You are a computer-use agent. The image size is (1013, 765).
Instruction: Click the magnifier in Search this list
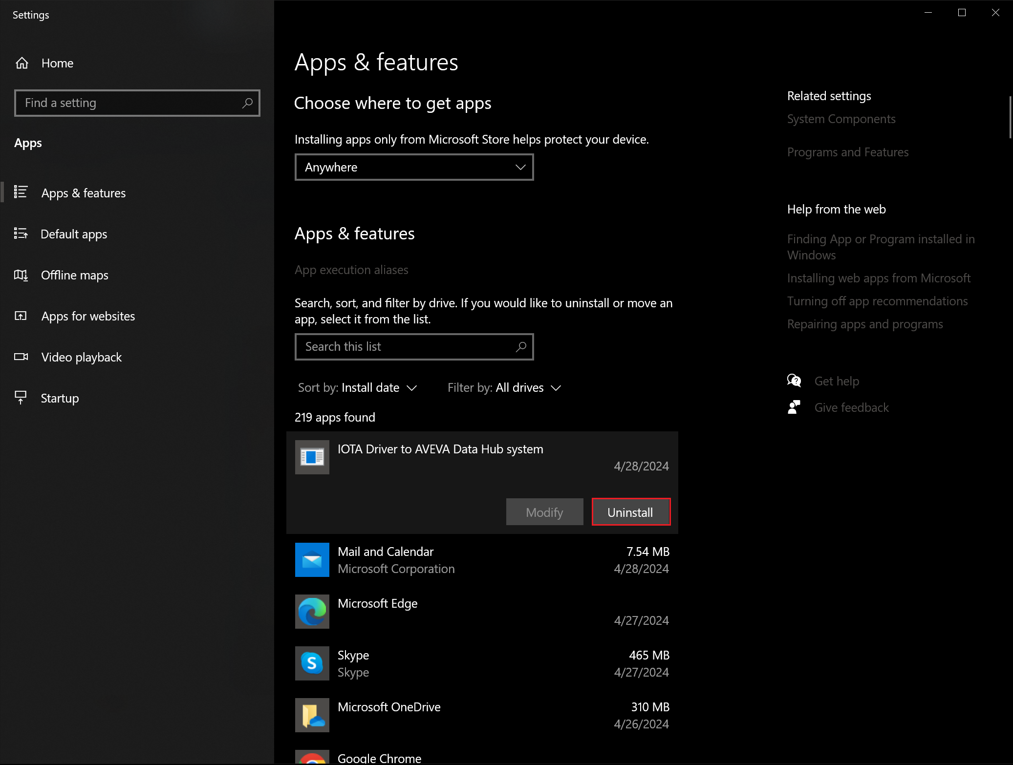(x=521, y=347)
